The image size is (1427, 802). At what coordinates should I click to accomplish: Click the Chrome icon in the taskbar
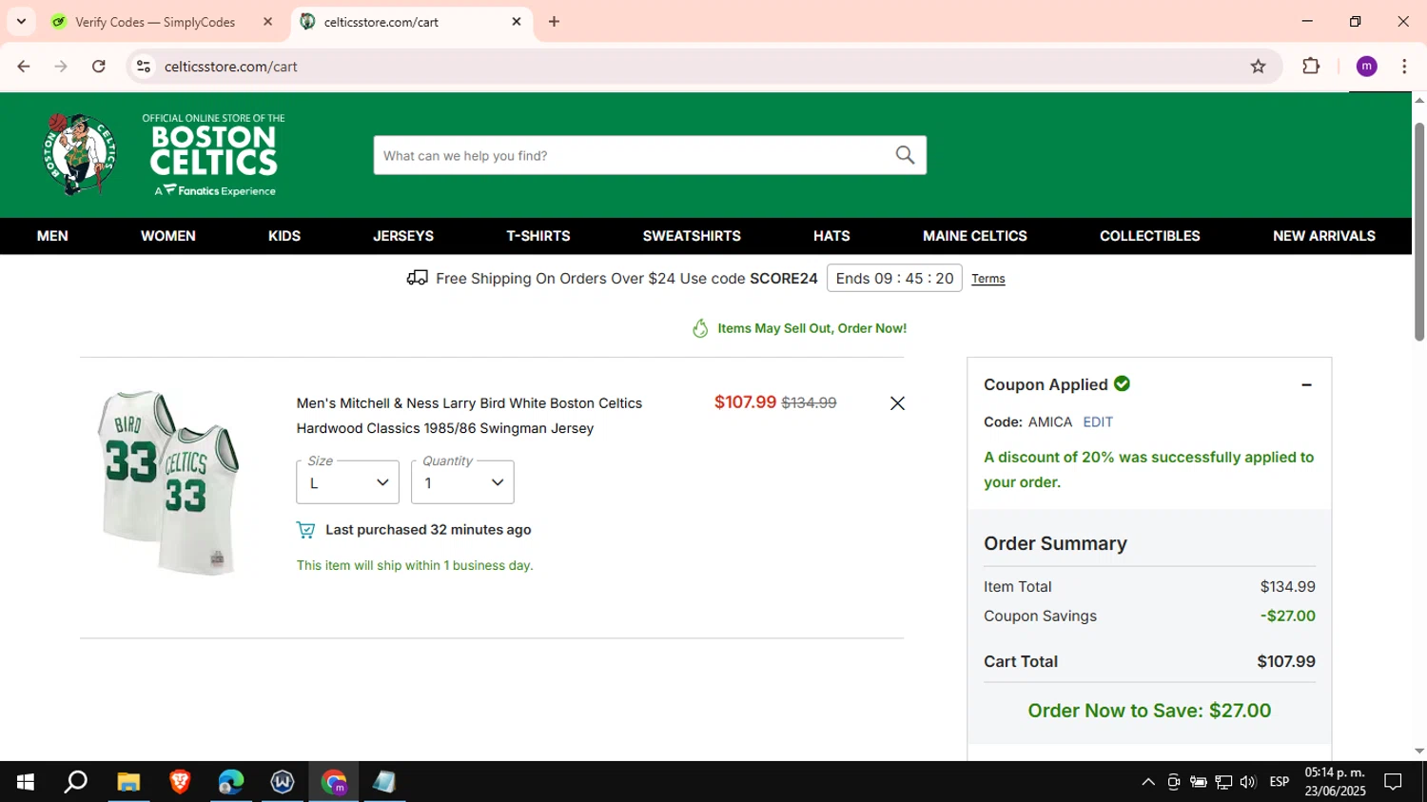click(334, 782)
